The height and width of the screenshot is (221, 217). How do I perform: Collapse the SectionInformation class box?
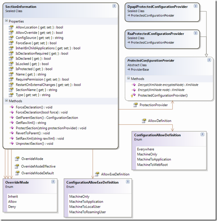point(114,6)
